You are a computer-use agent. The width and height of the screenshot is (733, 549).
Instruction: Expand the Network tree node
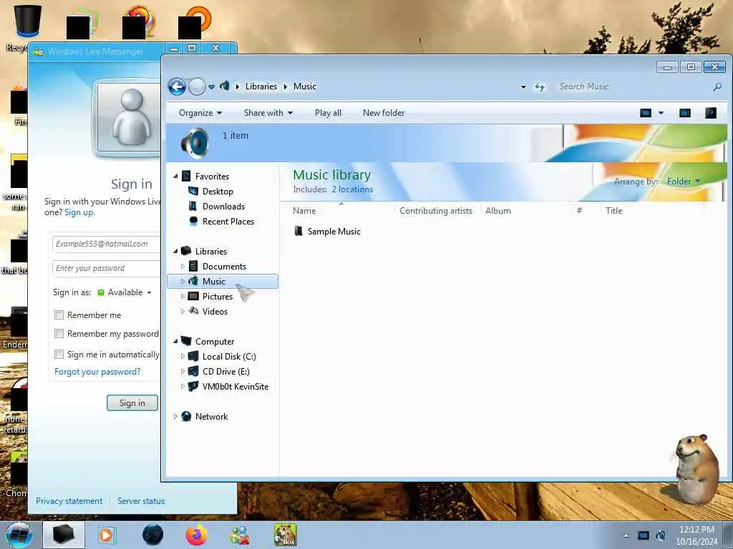176,417
